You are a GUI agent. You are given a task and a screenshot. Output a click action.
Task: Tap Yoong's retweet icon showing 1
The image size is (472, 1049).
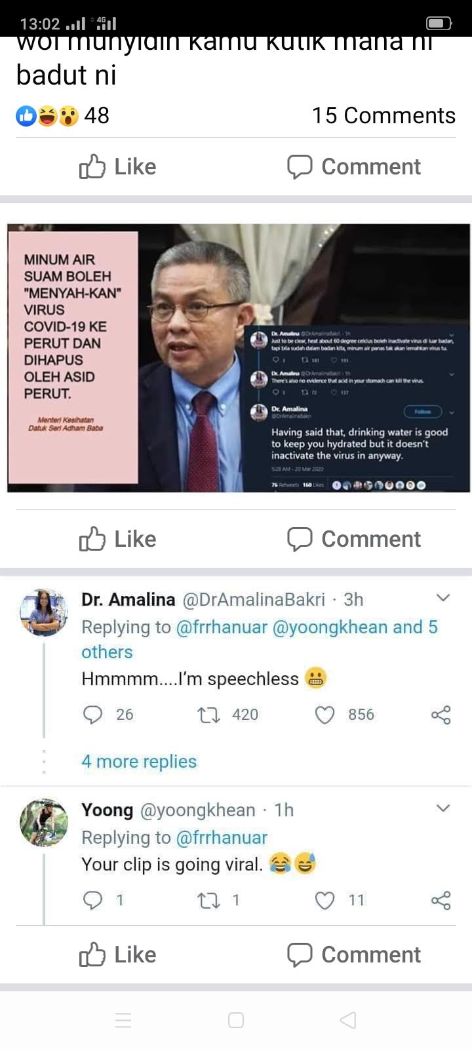point(208,900)
